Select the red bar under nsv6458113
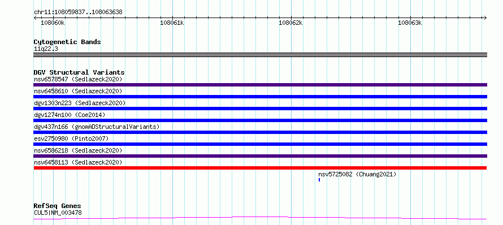 click(x=260, y=168)
